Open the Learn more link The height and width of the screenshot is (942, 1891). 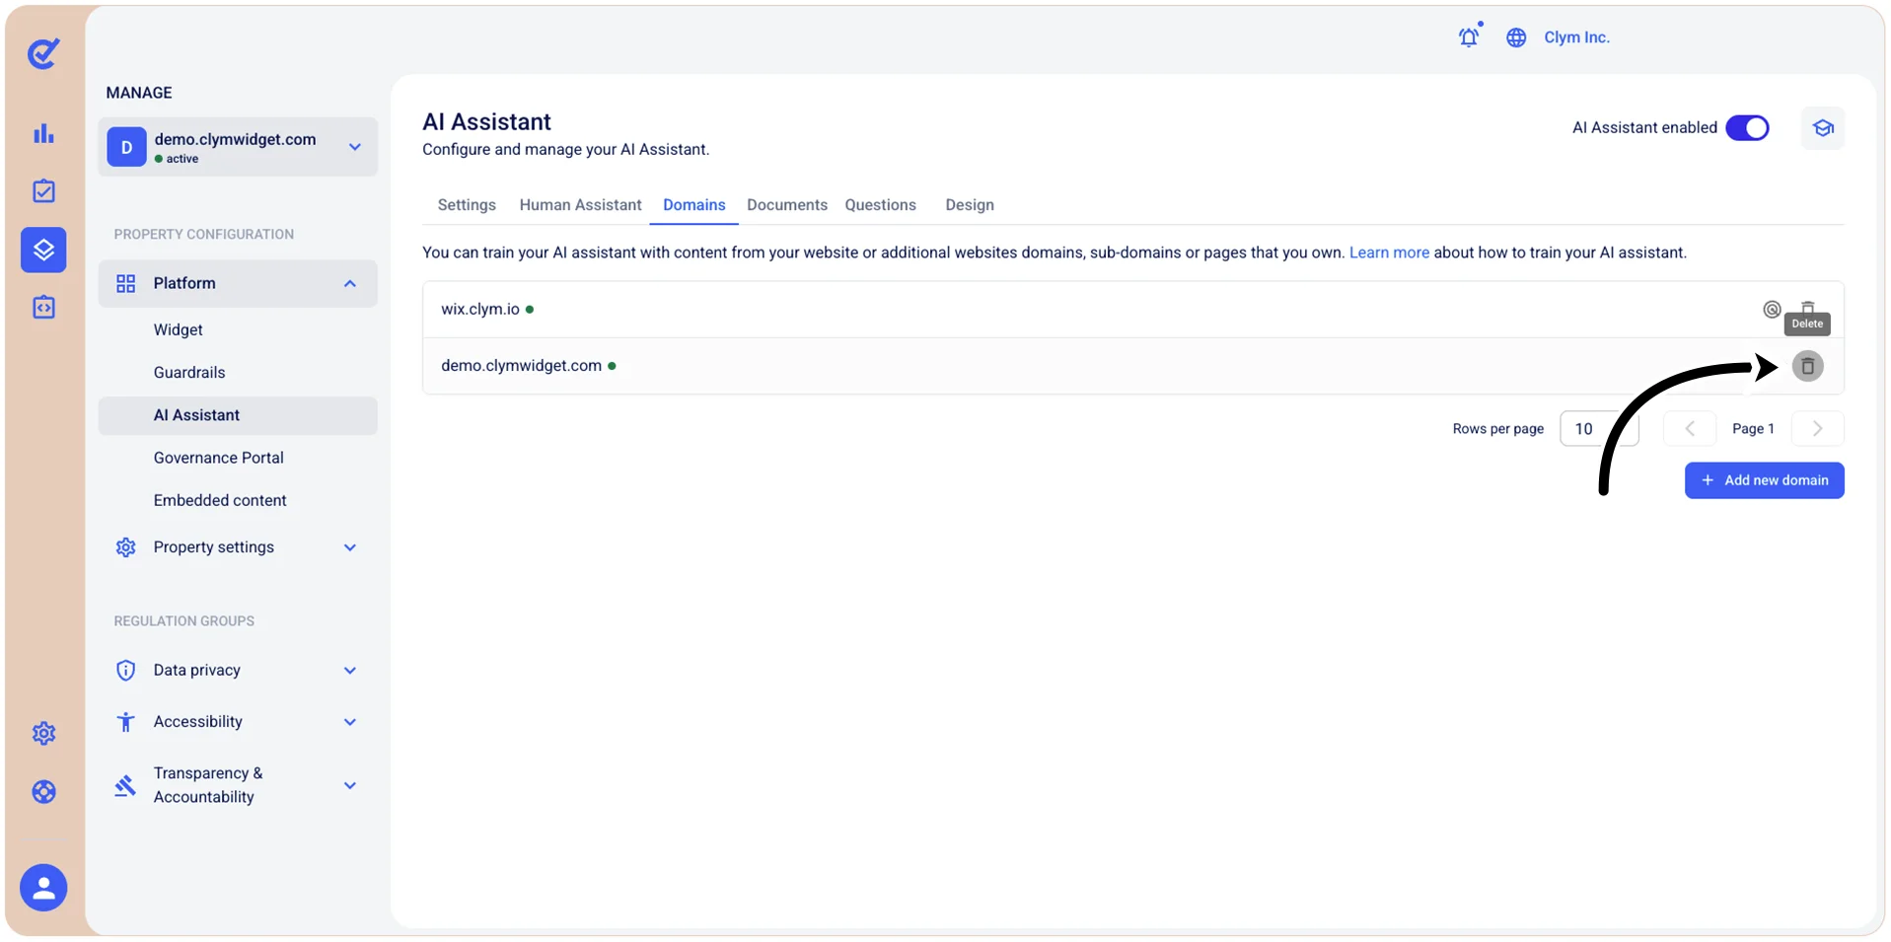click(x=1389, y=253)
